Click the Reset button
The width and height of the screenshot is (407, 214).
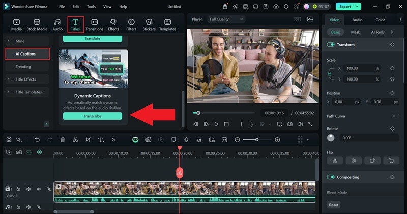point(334,205)
